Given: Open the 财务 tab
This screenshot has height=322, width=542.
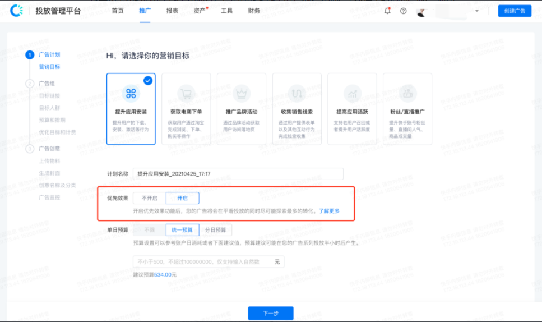Looking at the screenshot, I should coord(254,11).
